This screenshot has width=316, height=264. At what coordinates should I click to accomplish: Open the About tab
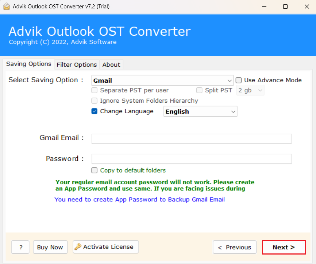coord(111,65)
